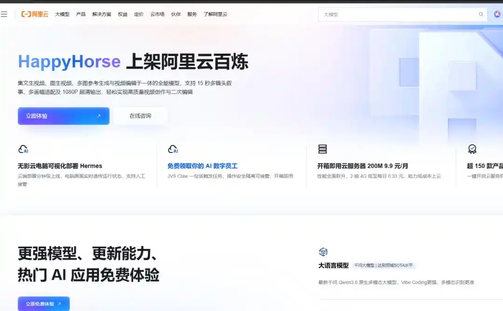The image size is (503, 311).
Task: Click the JVS Claw description text
Action: 231,176
